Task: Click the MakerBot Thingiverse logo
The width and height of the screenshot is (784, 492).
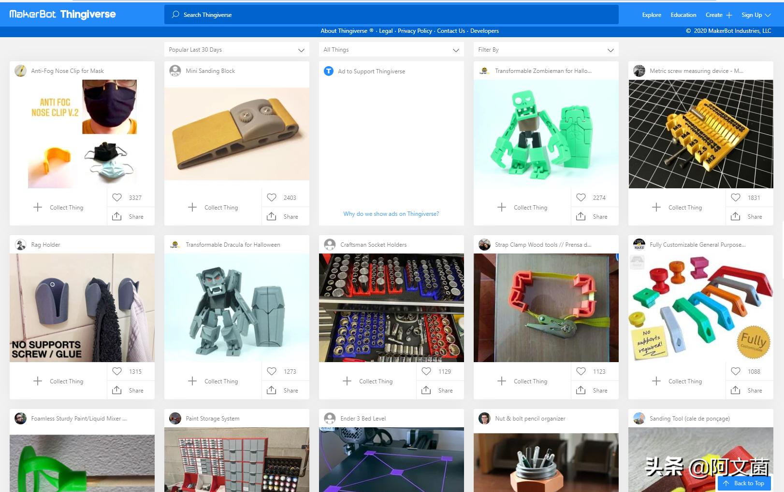Action: click(x=62, y=14)
